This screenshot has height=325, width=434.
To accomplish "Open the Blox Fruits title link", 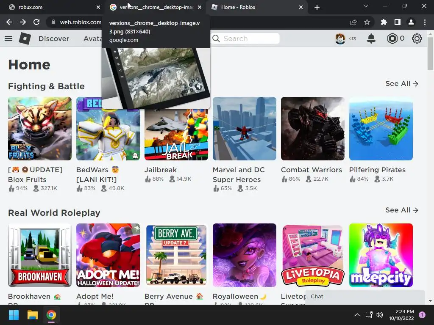I will (x=35, y=175).
